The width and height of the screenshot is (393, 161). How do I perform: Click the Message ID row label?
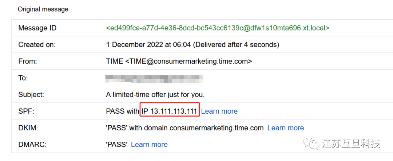(x=37, y=28)
